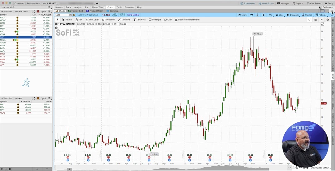Image resolution: width=335 pixels, height=171 pixels.
Task: Open the MarketWatch tab
Action: pyautogui.click(x=98, y=7)
